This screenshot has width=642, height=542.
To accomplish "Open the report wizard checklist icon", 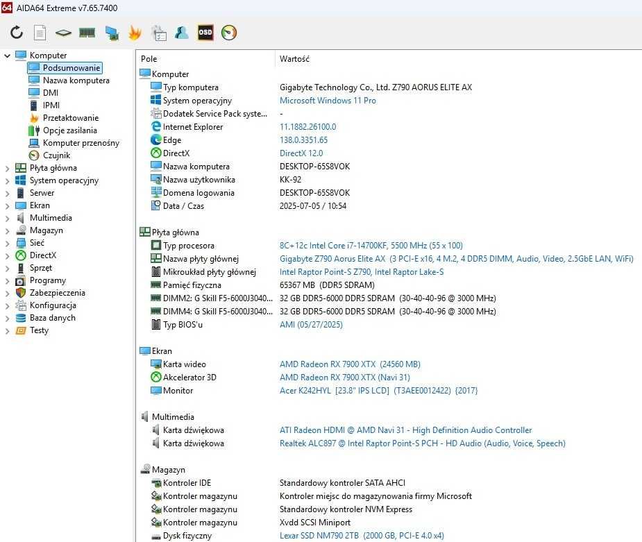I will pyautogui.click(x=159, y=33).
